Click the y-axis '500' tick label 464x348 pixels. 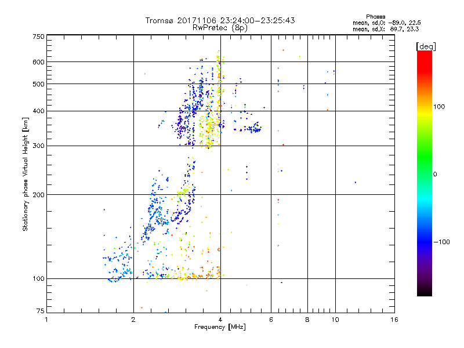(x=38, y=84)
